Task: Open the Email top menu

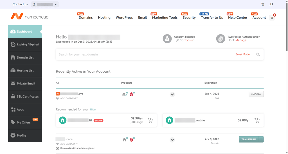Action: tap(142, 18)
